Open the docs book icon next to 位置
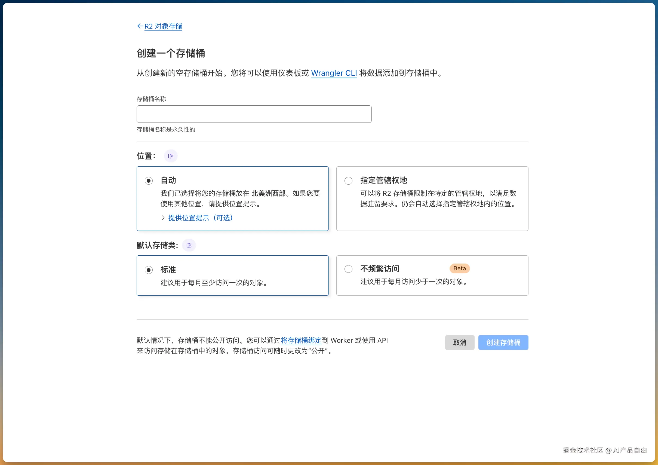Screen dimensions: 658x465 (x=171, y=156)
